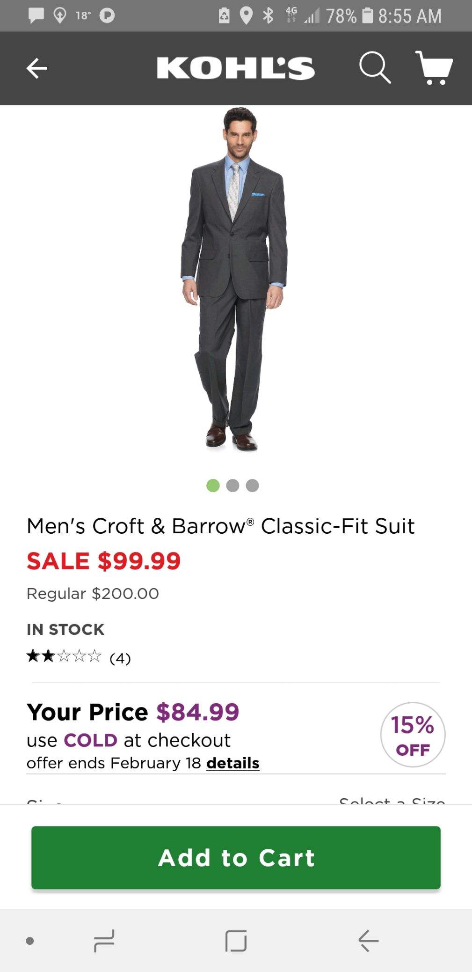The image size is (472, 972).
Task: Select the first green image indicator dot
Action: 213,486
